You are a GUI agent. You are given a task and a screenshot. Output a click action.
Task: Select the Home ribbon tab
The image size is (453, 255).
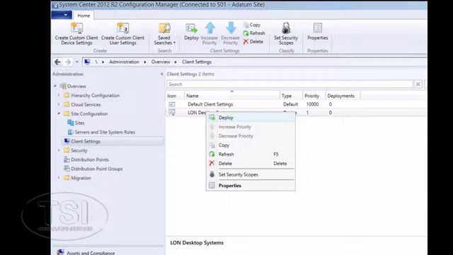tap(84, 16)
